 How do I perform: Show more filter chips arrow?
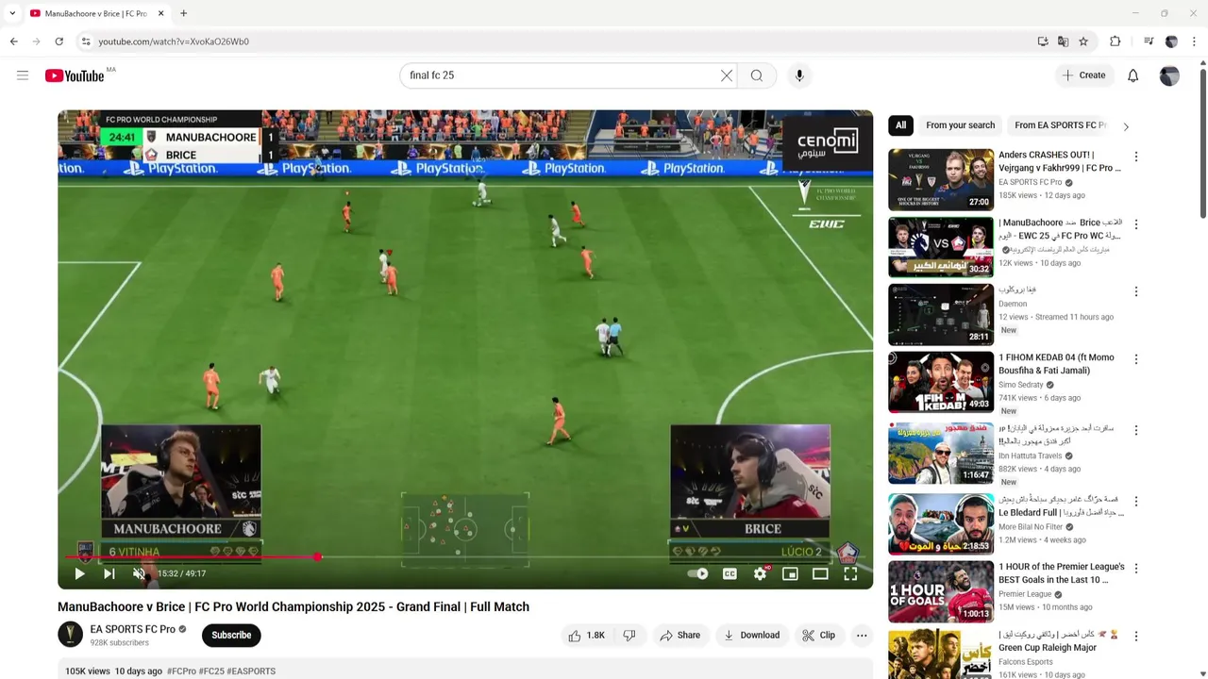pyautogui.click(x=1125, y=126)
